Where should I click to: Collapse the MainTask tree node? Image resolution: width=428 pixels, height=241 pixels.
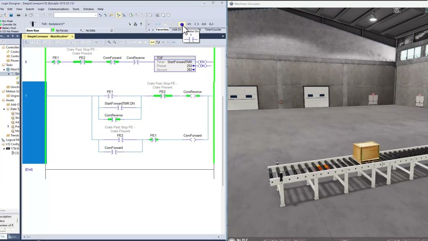pos(4,69)
